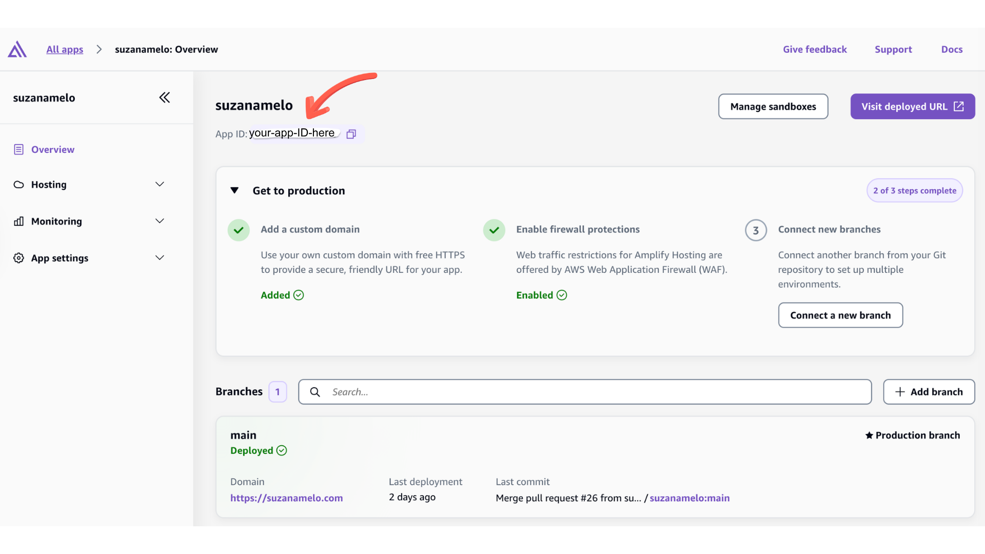Click the Get to production heading

299,190
